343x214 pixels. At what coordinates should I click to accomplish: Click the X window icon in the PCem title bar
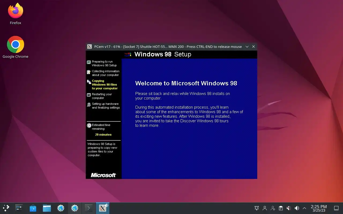tap(90, 47)
